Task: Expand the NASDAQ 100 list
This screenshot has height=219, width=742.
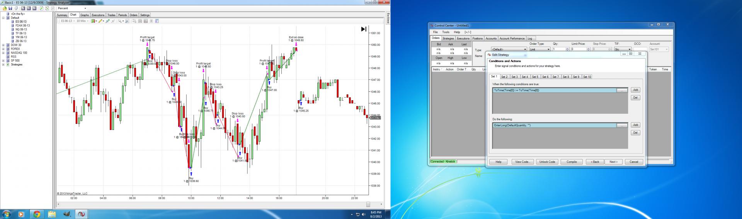Action: pyautogui.click(x=3, y=53)
